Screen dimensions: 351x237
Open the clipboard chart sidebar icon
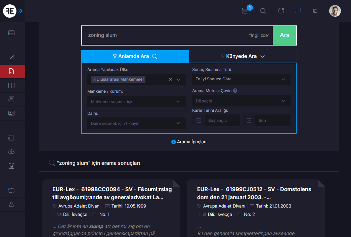pos(11,165)
